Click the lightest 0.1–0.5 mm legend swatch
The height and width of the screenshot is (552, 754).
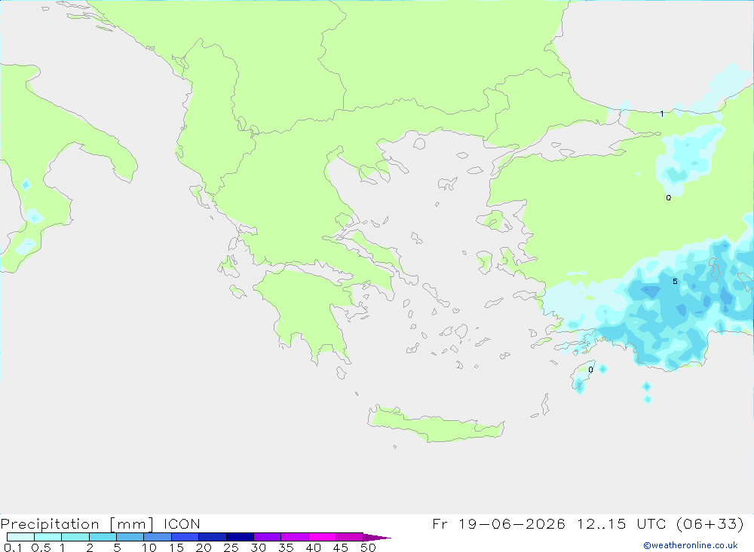20,537
